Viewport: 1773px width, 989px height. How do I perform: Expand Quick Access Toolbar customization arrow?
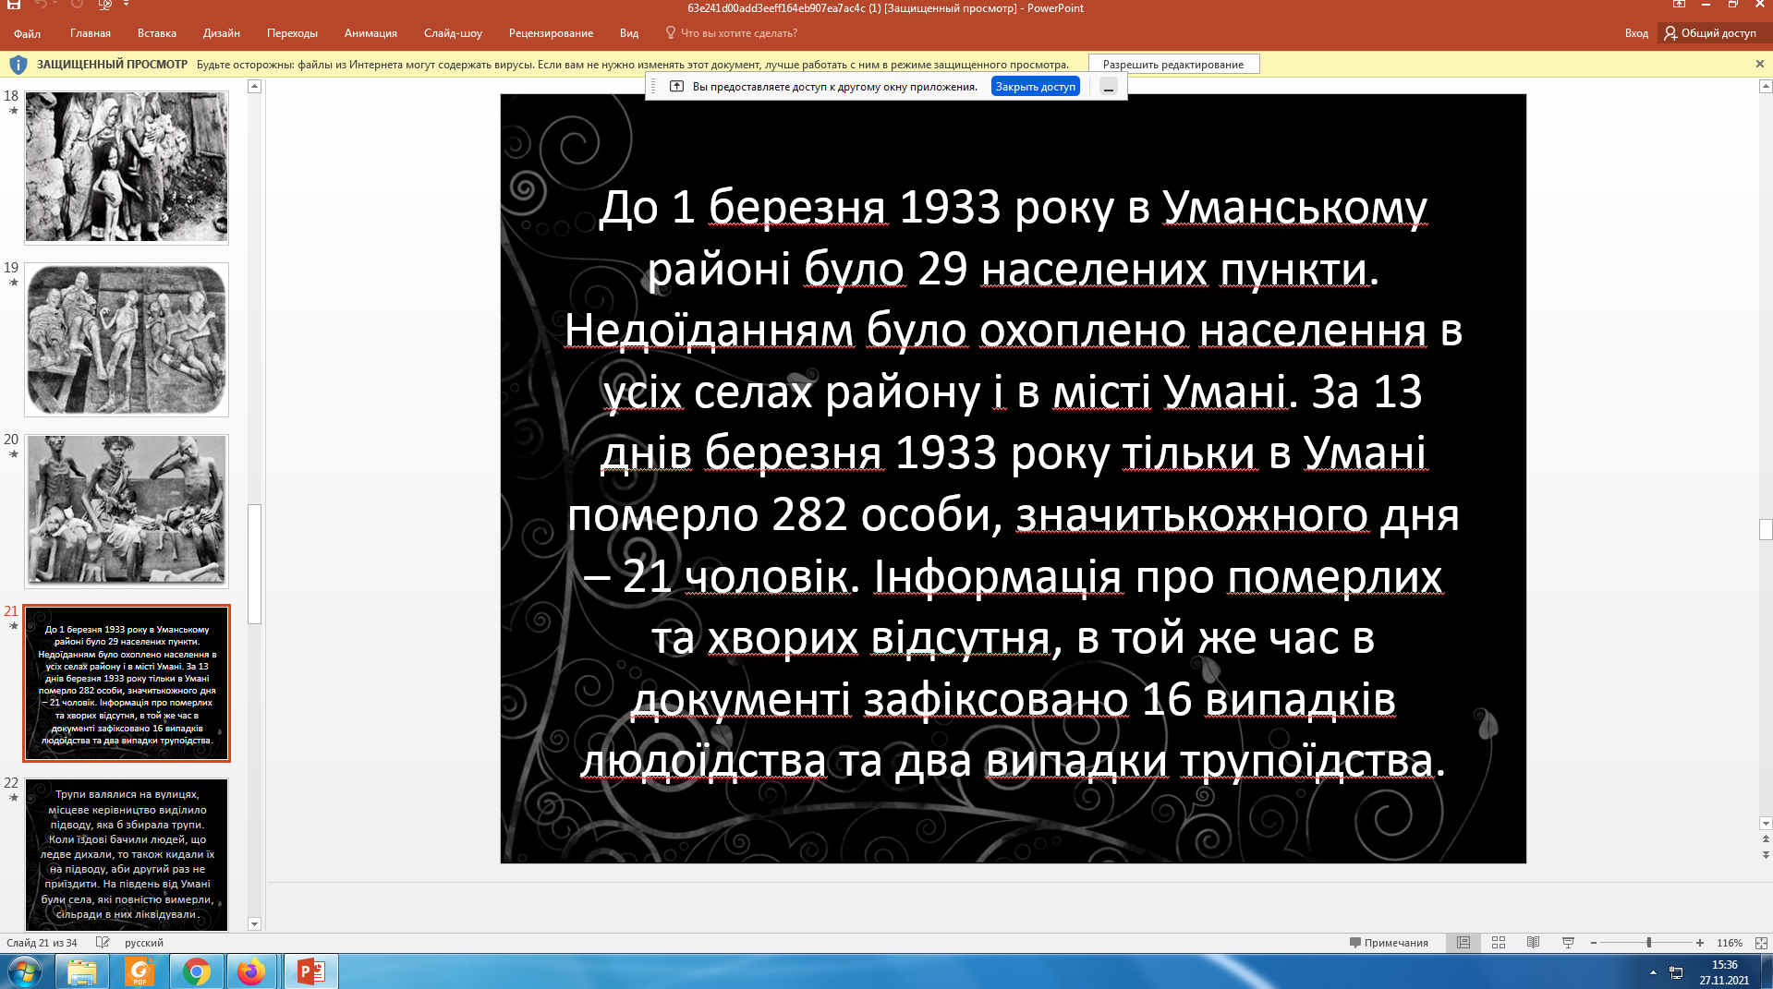(x=126, y=5)
